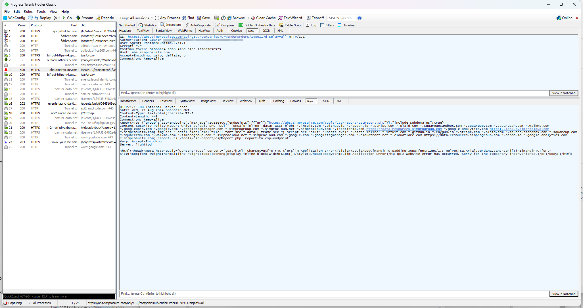
Task: Select response inspector Caching tab
Action: tap(279, 101)
